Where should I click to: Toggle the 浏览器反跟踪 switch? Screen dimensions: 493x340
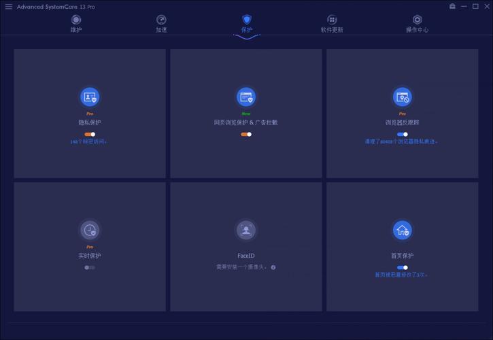click(402, 135)
